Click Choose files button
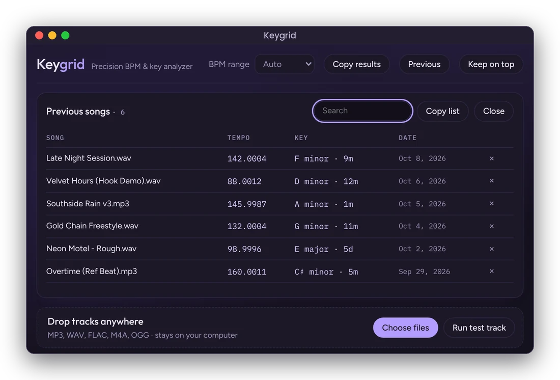560x380 pixels. pyautogui.click(x=405, y=328)
